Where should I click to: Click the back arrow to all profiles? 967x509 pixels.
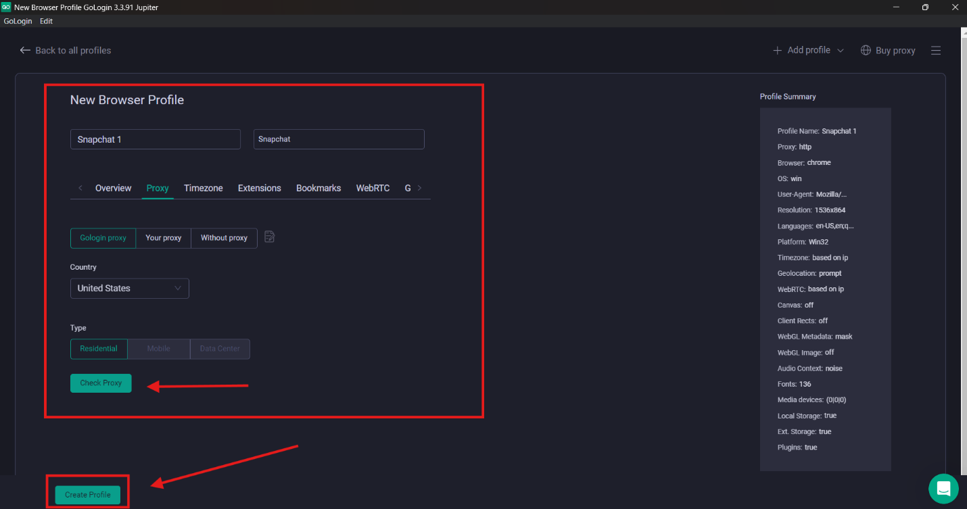(25, 51)
